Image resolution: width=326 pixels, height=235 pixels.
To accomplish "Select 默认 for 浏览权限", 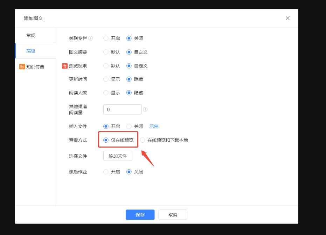I will point(106,66).
